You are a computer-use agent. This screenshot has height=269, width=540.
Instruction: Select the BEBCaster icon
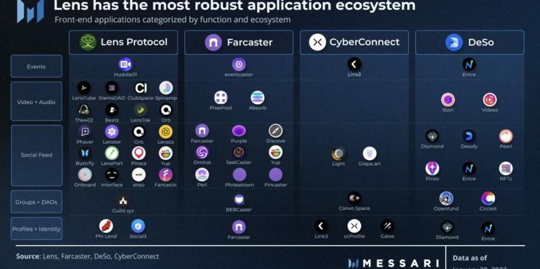click(x=239, y=200)
